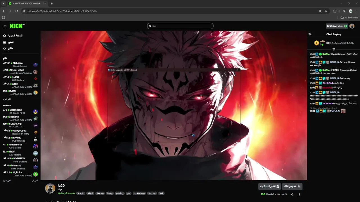Screen dimensions: 360x202
Task: Select the gta tag
Action: 129,193
